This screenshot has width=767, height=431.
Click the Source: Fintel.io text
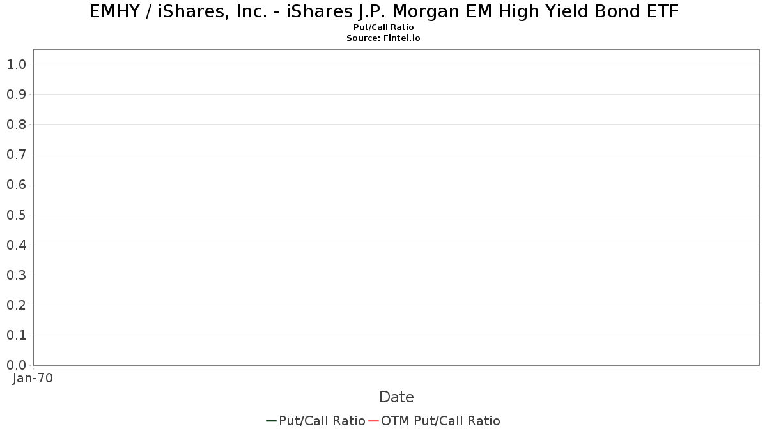tap(383, 38)
